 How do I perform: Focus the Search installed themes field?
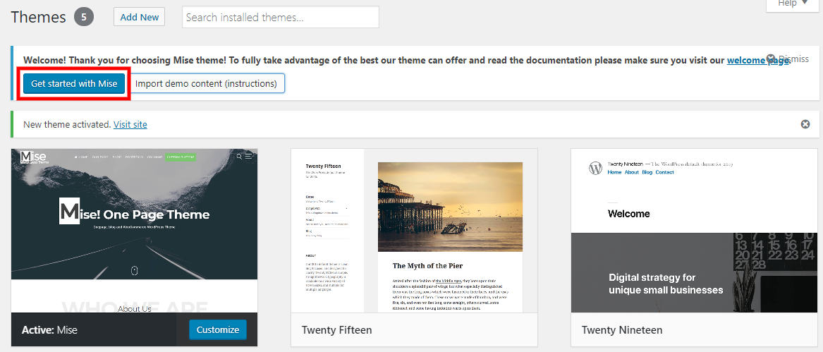(280, 17)
